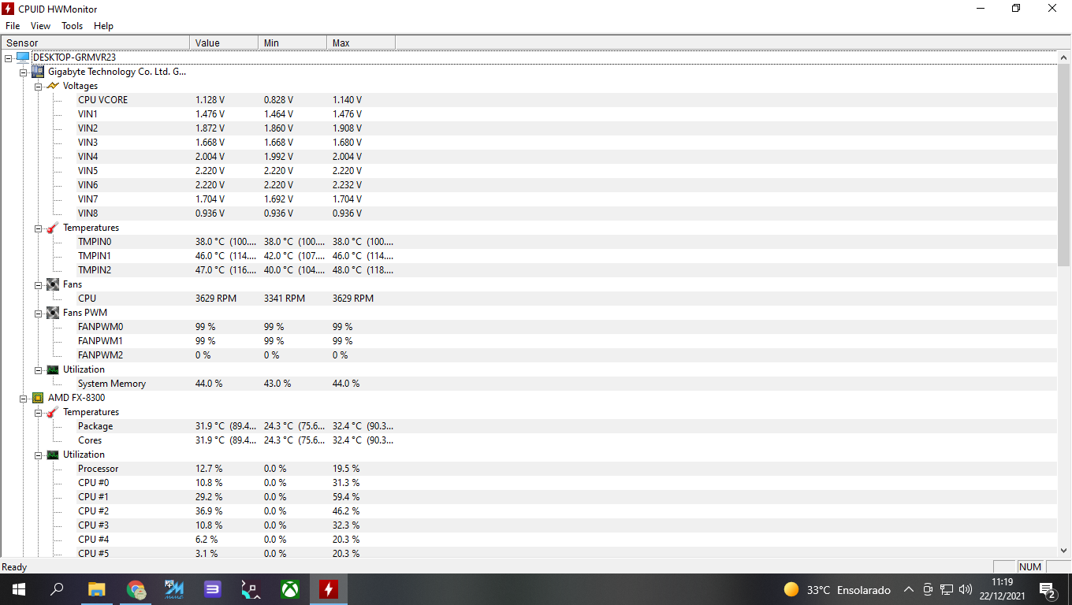Collapse the AMD FX-8300 Utilization group
This screenshot has width=1072, height=605.
[x=38, y=455]
